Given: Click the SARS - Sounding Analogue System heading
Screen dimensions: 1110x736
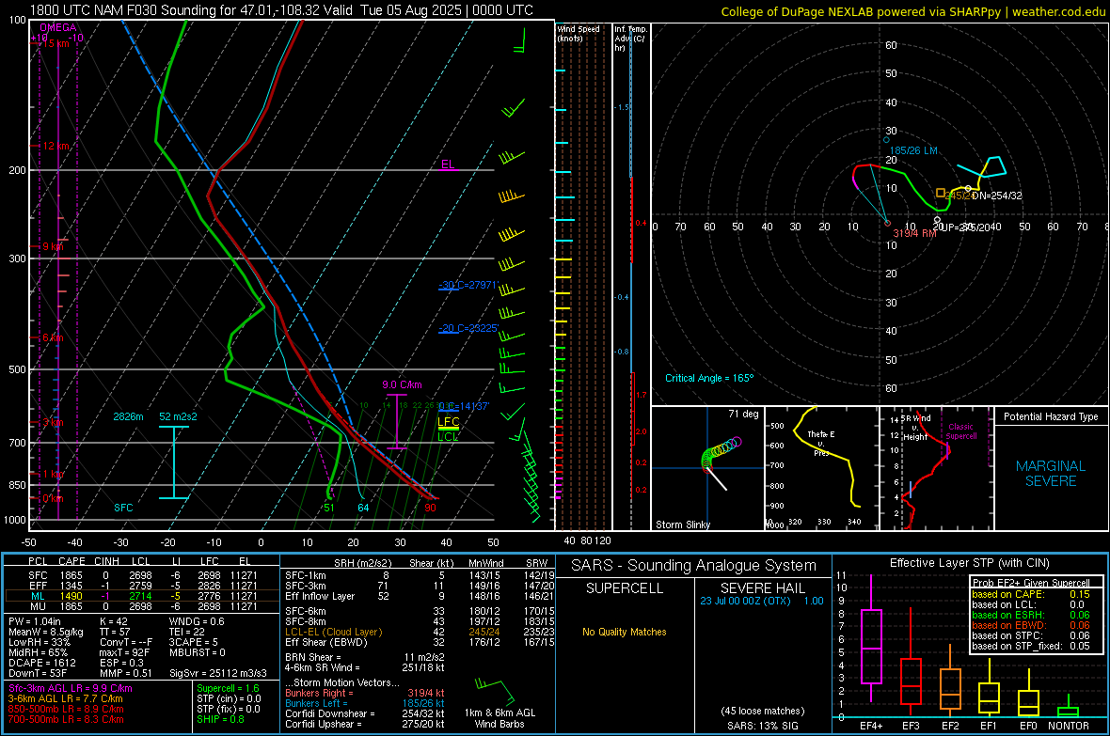Looking at the screenshot, I should [694, 566].
